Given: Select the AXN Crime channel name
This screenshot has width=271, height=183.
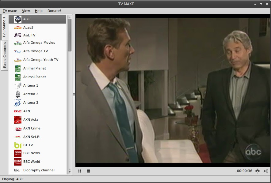Looking at the screenshot, I should 32,128.
